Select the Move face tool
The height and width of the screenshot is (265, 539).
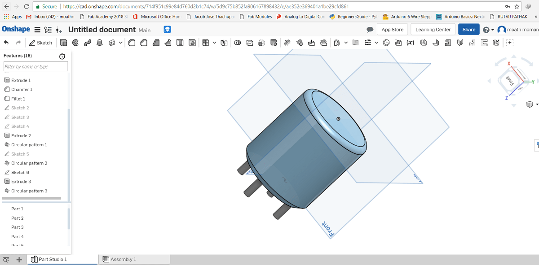coord(312,43)
